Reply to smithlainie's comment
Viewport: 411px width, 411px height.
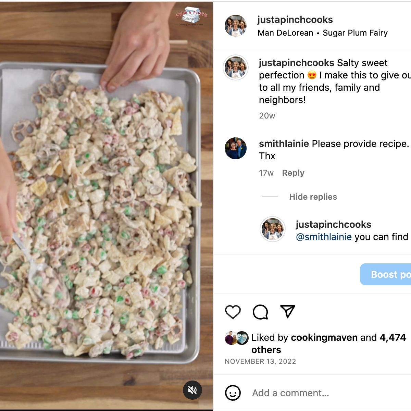(293, 173)
